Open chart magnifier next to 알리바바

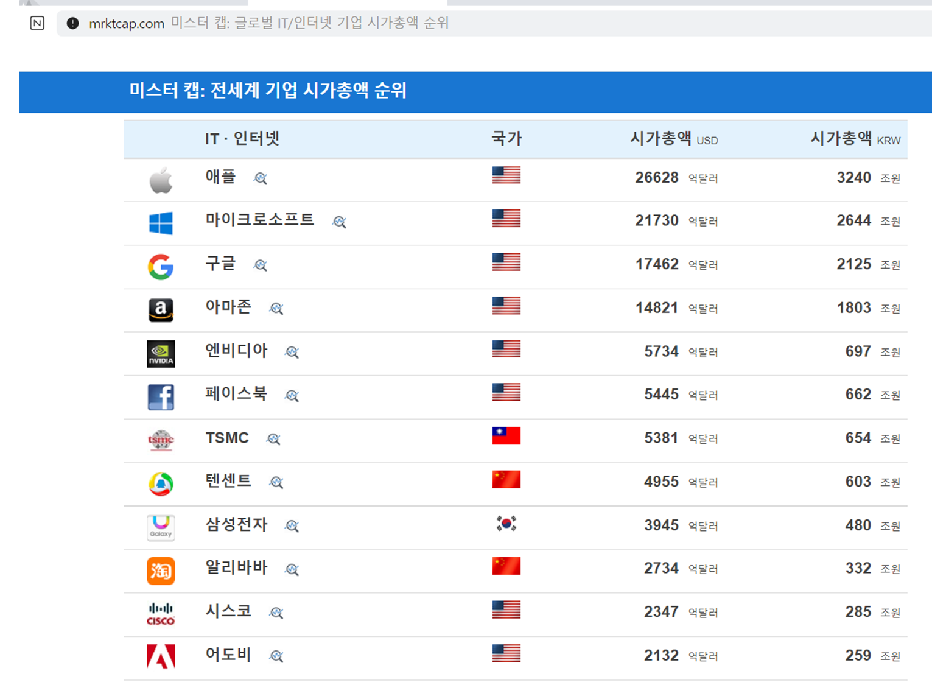click(x=292, y=570)
